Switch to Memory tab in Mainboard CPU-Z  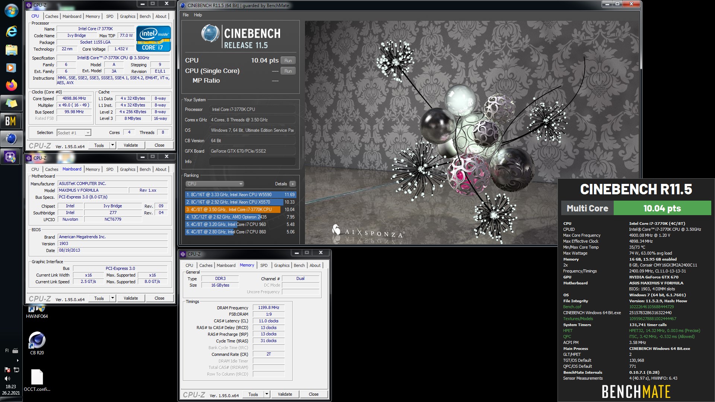pyautogui.click(x=93, y=169)
